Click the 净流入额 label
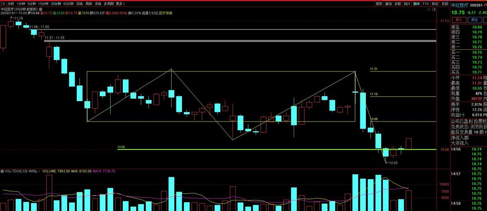This screenshot has width=487, height=211. (x=460, y=138)
